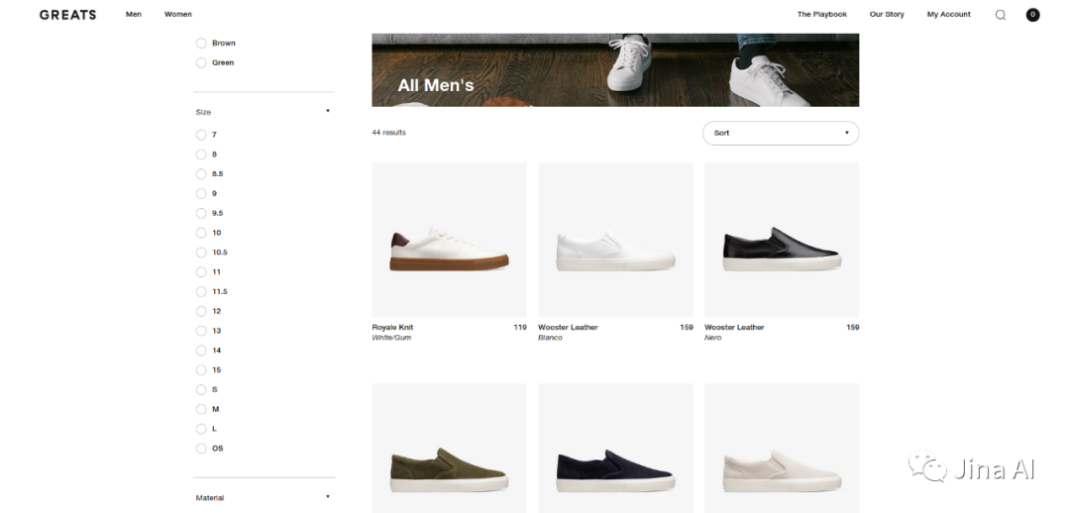Click the Nero color label
The width and height of the screenshot is (1070, 513).
pos(713,338)
